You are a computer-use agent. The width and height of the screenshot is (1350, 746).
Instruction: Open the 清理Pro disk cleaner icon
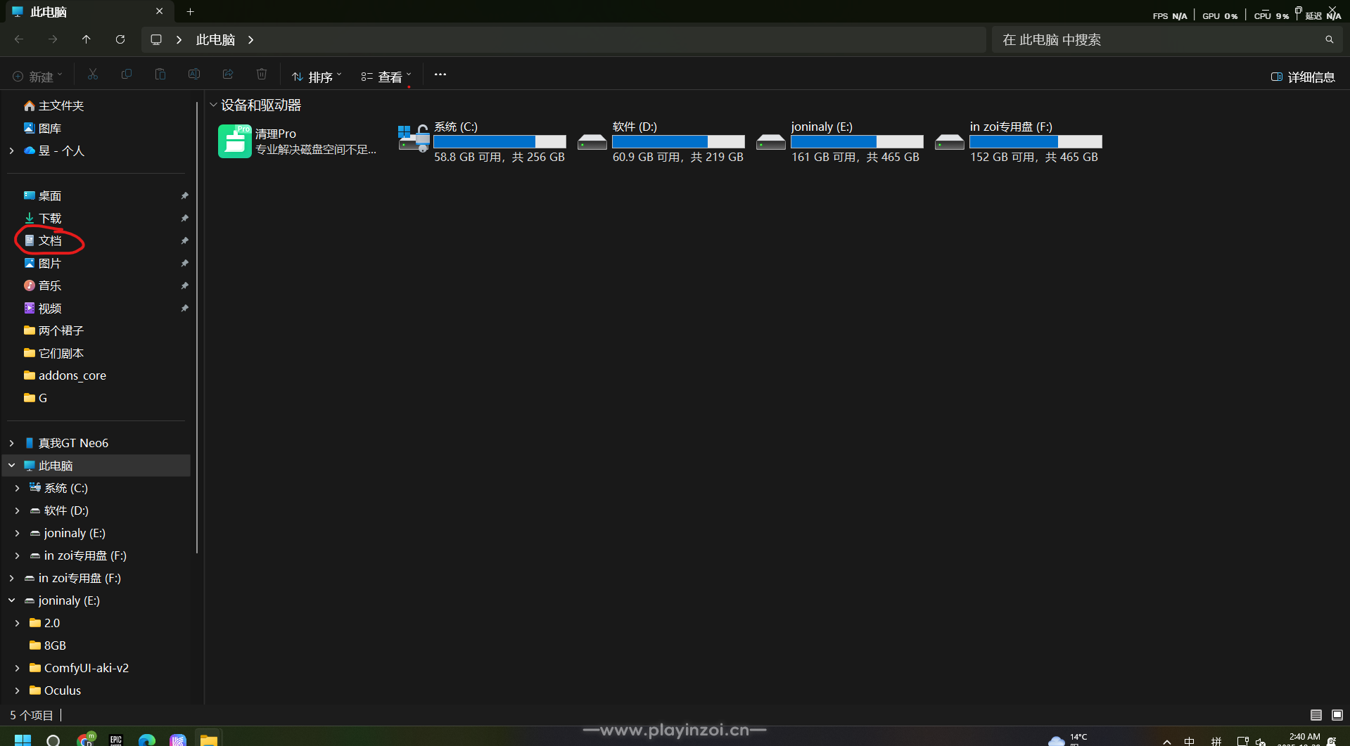[x=234, y=141]
